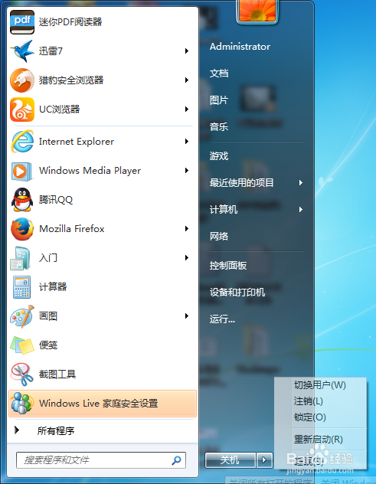
Task: Open the Administrator user folder link
Action: point(240,47)
